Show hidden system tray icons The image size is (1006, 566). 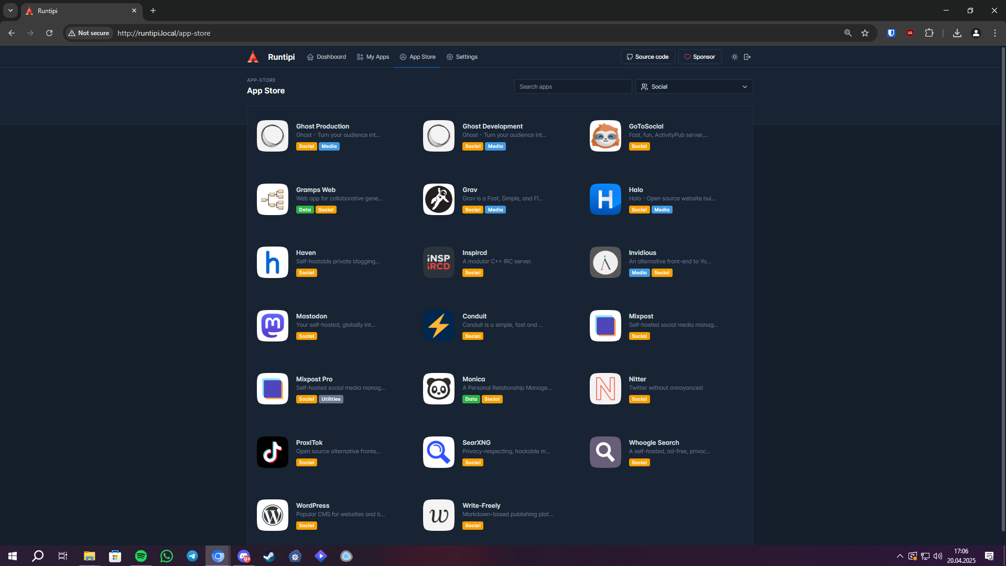click(900, 556)
